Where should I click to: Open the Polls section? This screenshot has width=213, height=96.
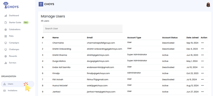coord(11,36)
